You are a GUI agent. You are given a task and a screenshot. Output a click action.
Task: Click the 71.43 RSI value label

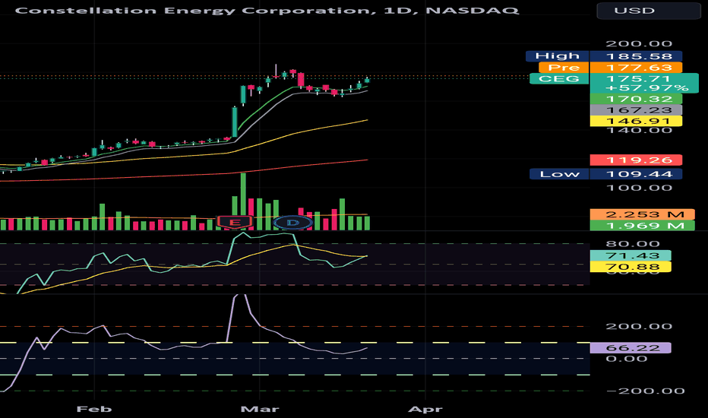click(x=631, y=255)
